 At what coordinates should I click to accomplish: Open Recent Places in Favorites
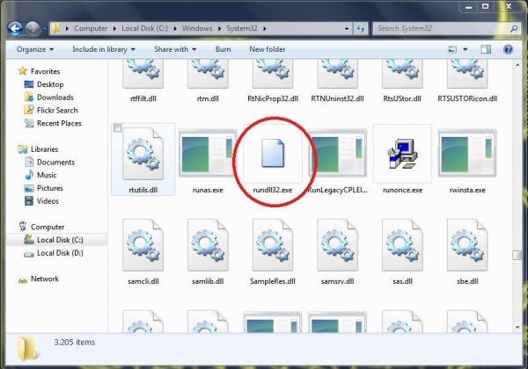point(59,123)
